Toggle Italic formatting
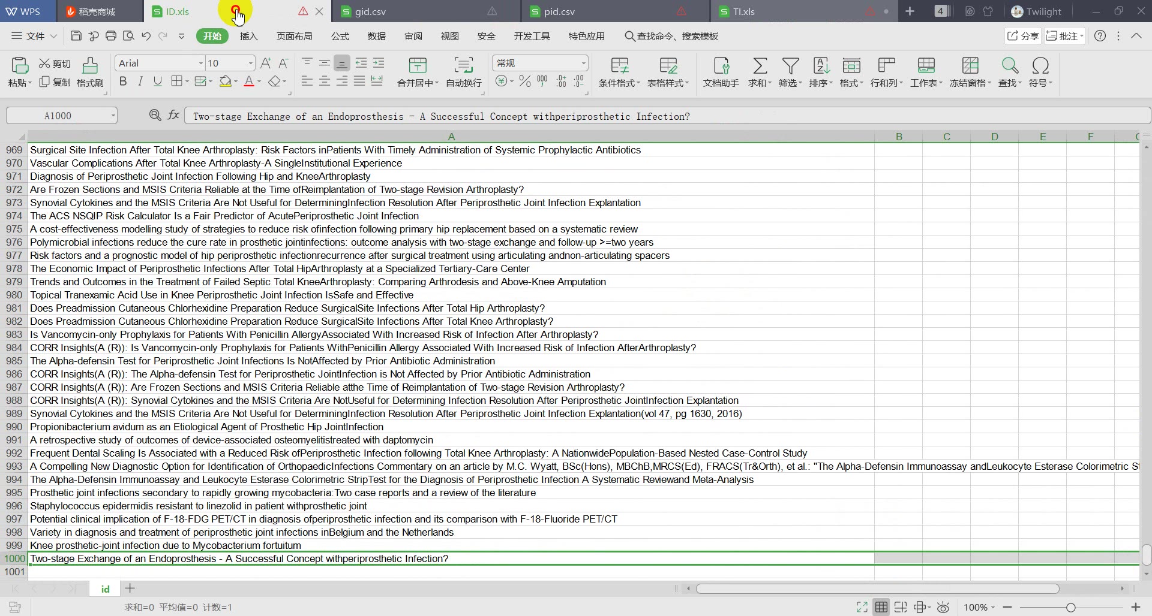Screen dimensions: 1152x616 (x=140, y=81)
